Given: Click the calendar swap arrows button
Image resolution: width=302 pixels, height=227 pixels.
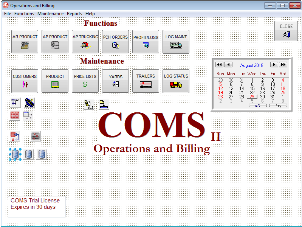Looking at the screenshot, I should click(x=278, y=105).
